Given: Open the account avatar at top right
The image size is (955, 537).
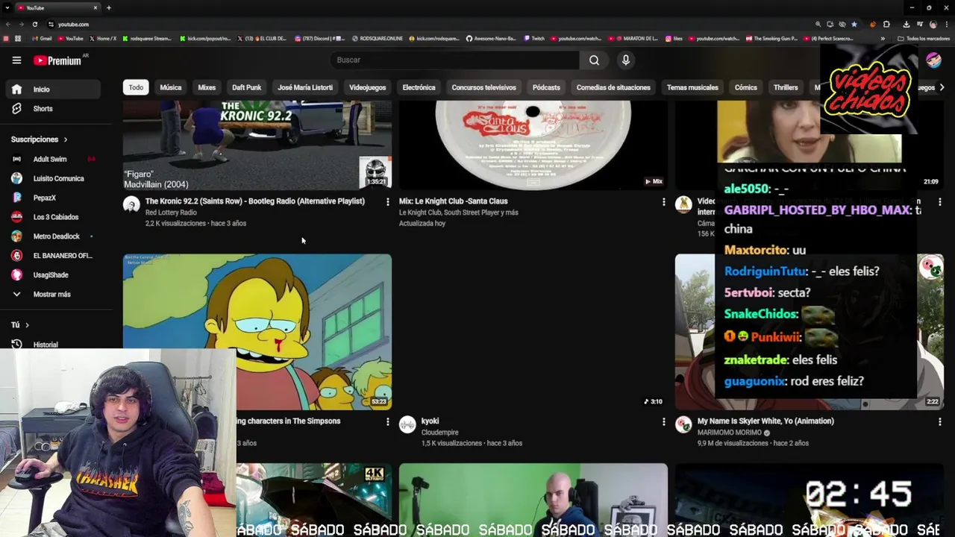Looking at the screenshot, I should pos(933,60).
